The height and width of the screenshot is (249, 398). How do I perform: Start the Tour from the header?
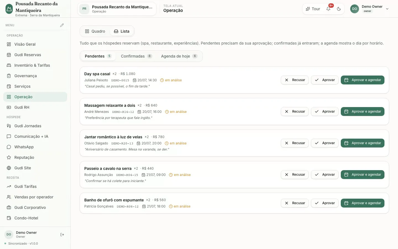click(x=313, y=9)
